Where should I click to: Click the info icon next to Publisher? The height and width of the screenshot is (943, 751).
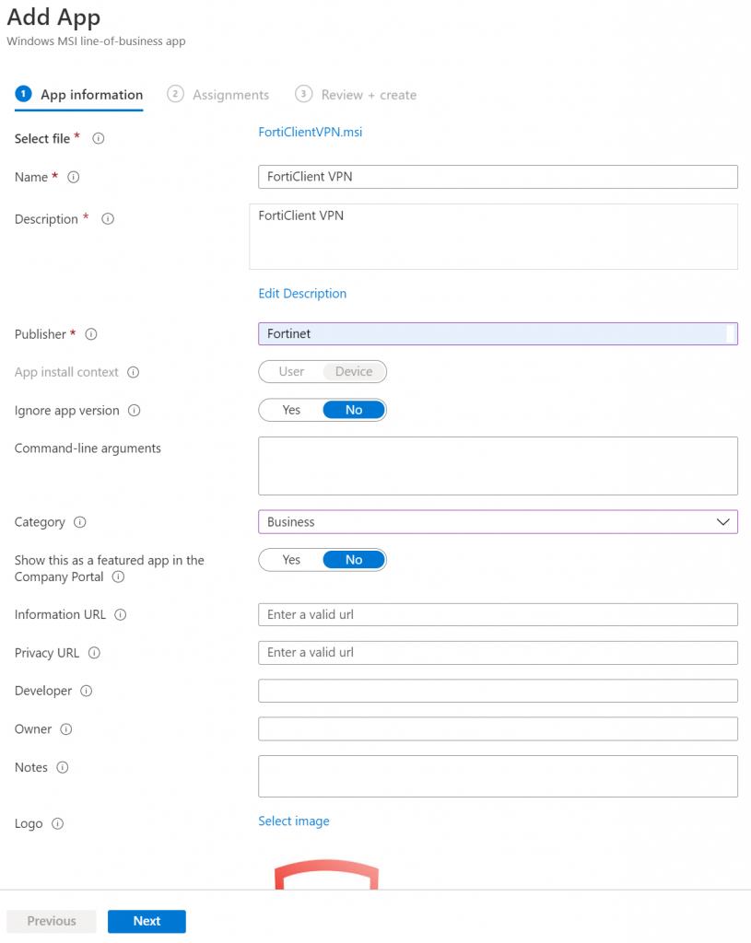[91, 334]
